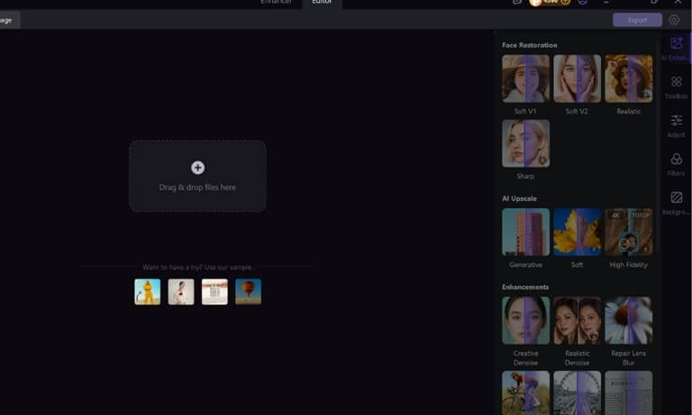
Task: Select the Ferris wheel enhancement thumbnail
Action: (578, 393)
